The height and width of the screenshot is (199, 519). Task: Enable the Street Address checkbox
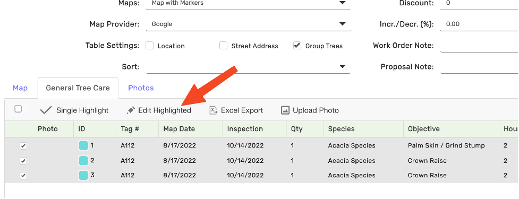pos(224,46)
